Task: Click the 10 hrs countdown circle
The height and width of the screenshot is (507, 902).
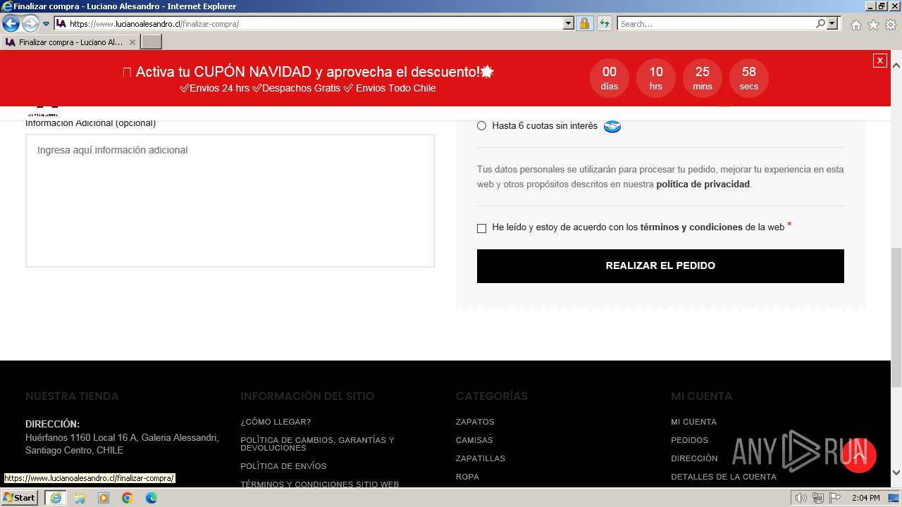Action: click(655, 77)
